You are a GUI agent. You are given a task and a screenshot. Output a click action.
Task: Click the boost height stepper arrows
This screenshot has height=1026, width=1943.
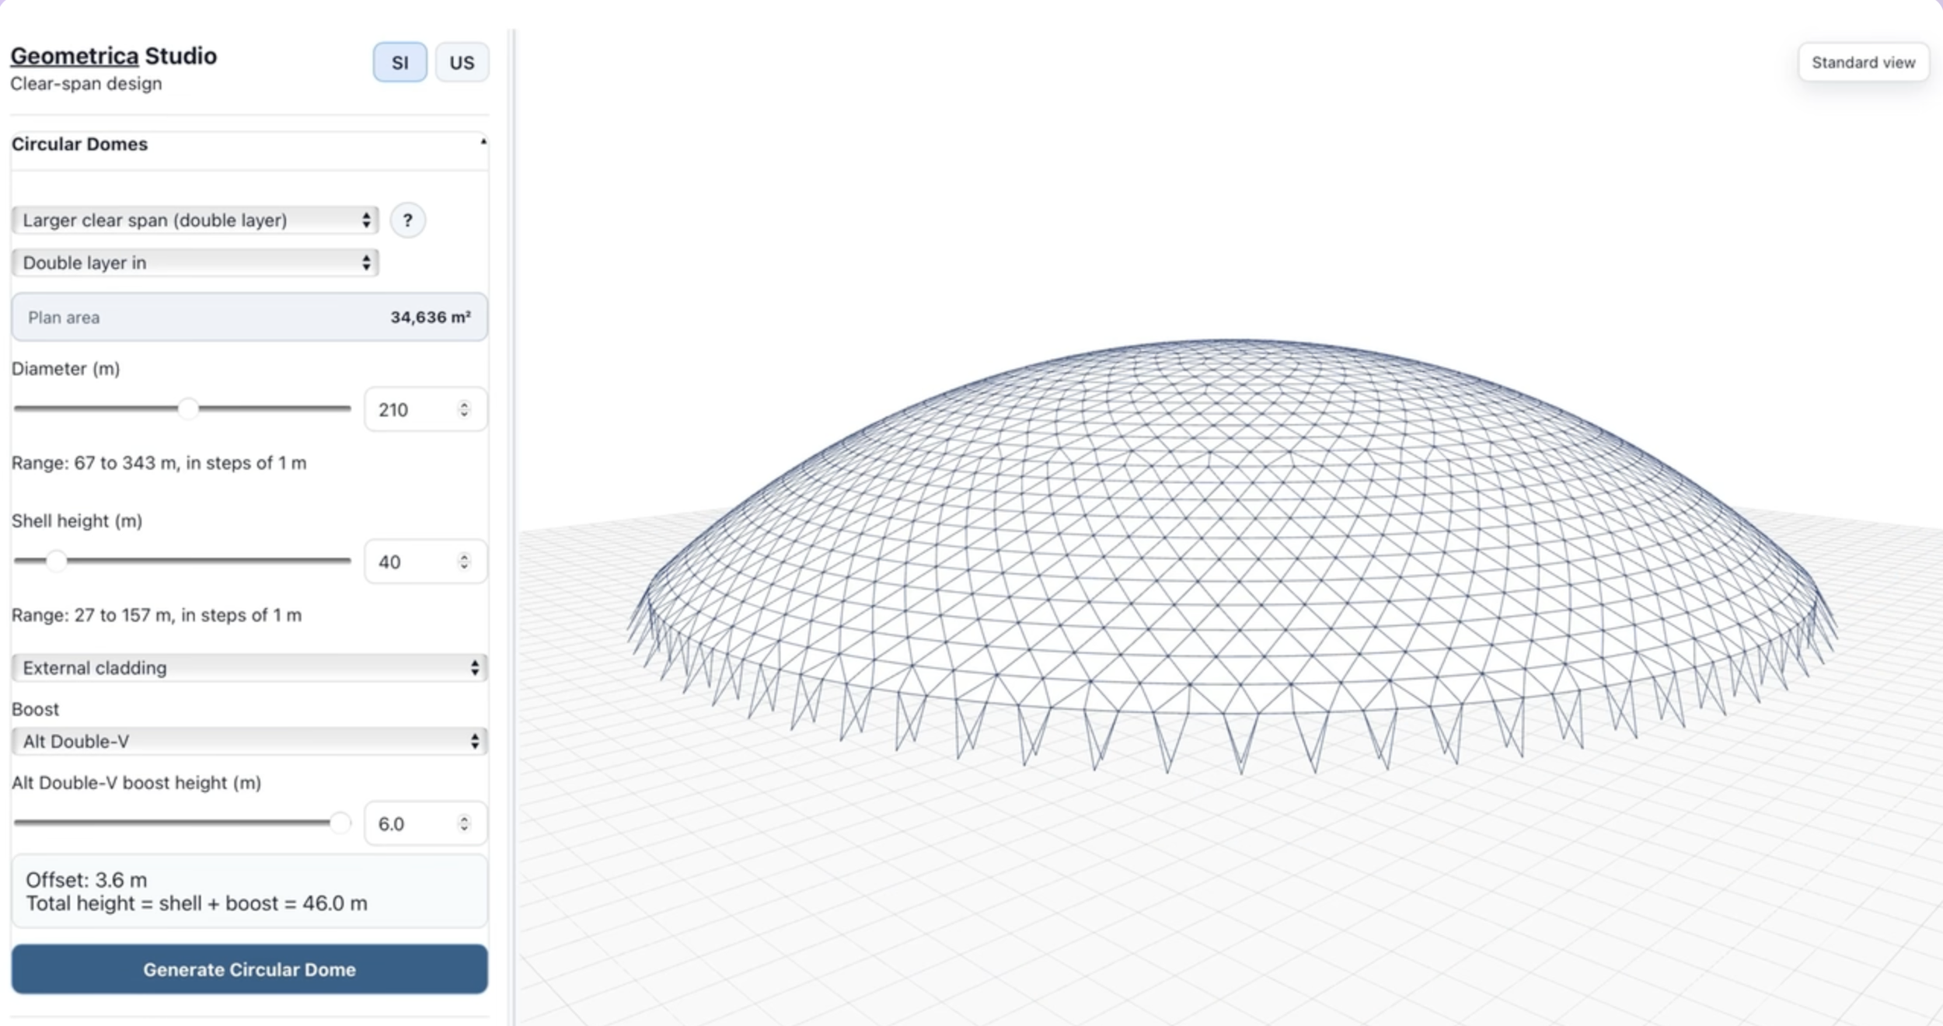pos(464,823)
